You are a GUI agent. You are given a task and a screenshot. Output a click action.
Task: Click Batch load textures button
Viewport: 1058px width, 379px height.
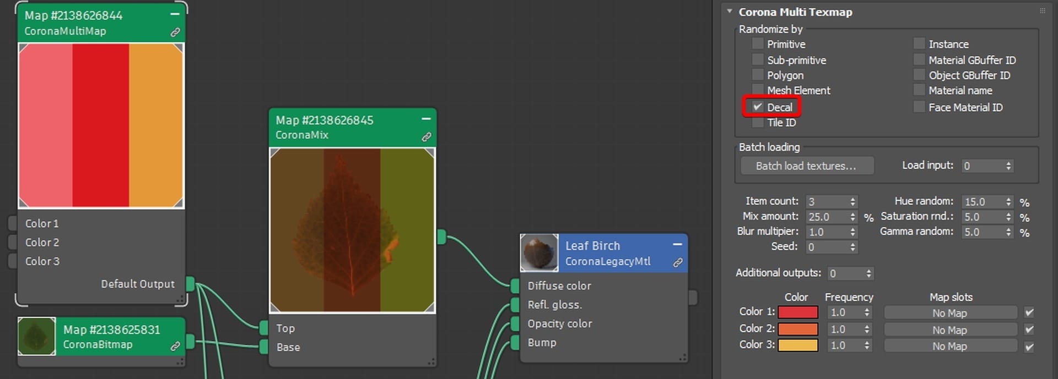tap(807, 166)
